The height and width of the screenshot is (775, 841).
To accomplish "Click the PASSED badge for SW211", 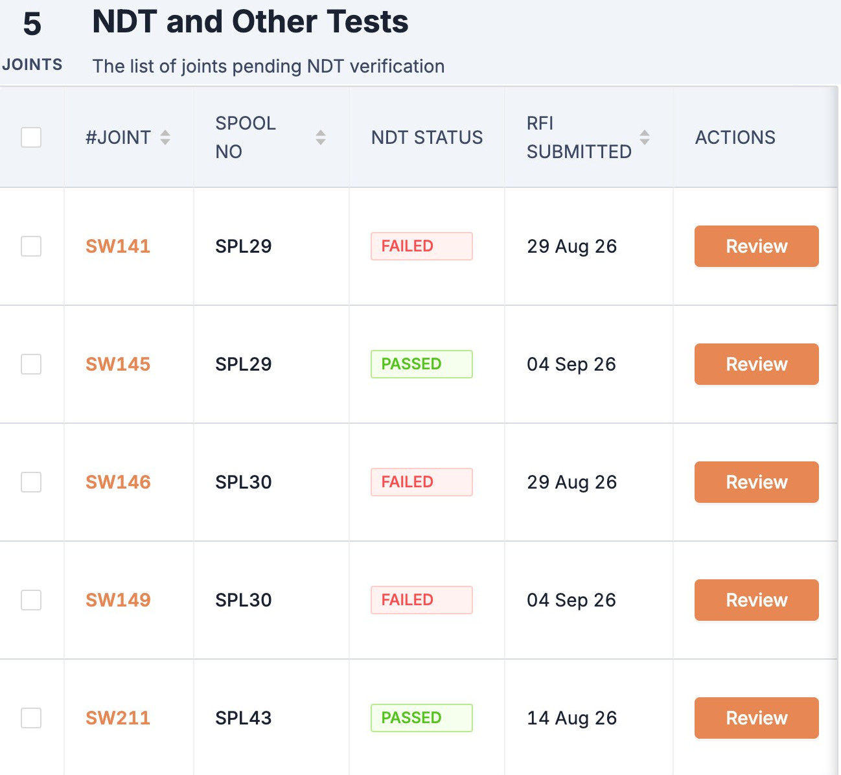I will pos(422,718).
